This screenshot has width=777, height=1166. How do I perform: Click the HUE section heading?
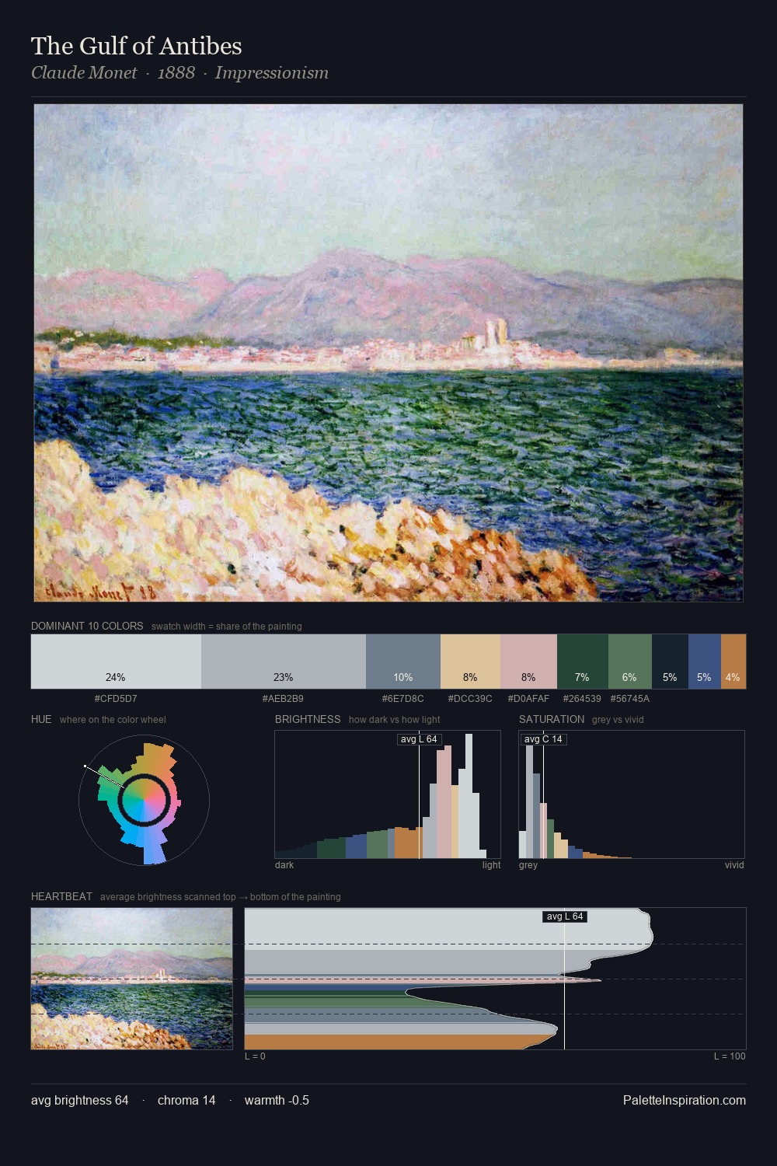pos(41,719)
